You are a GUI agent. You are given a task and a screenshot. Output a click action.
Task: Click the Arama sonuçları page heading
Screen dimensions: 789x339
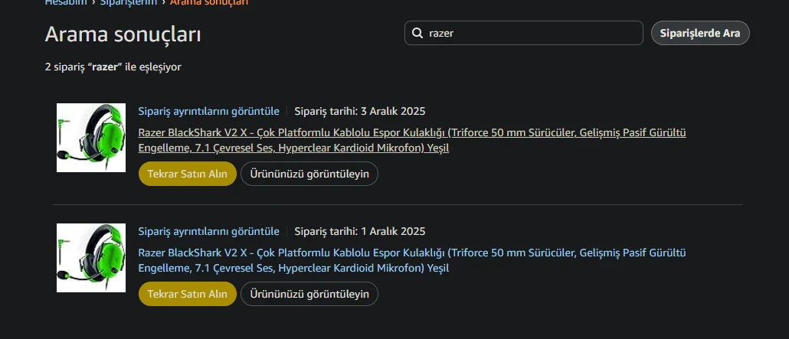click(123, 34)
